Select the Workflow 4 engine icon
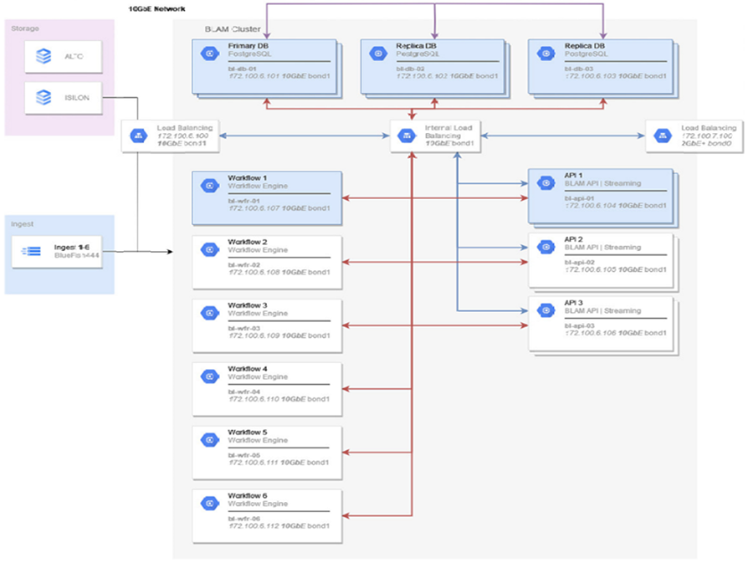 tap(208, 376)
